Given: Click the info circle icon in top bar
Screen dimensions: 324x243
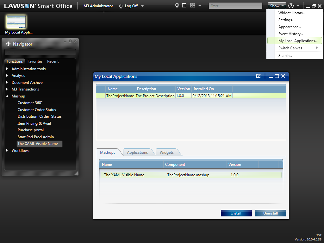Looking at the screenshot, I should (x=177, y=5).
